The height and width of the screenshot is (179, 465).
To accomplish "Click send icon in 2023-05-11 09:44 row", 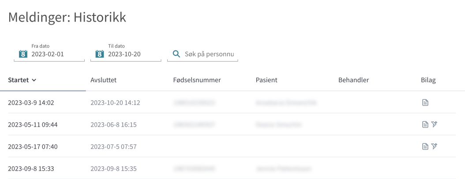I will [x=435, y=124].
